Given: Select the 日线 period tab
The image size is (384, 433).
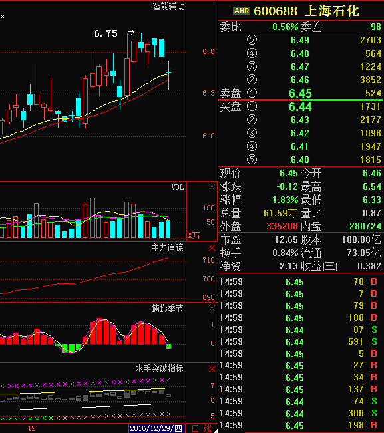Looking at the screenshot, I should click(202, 428).
